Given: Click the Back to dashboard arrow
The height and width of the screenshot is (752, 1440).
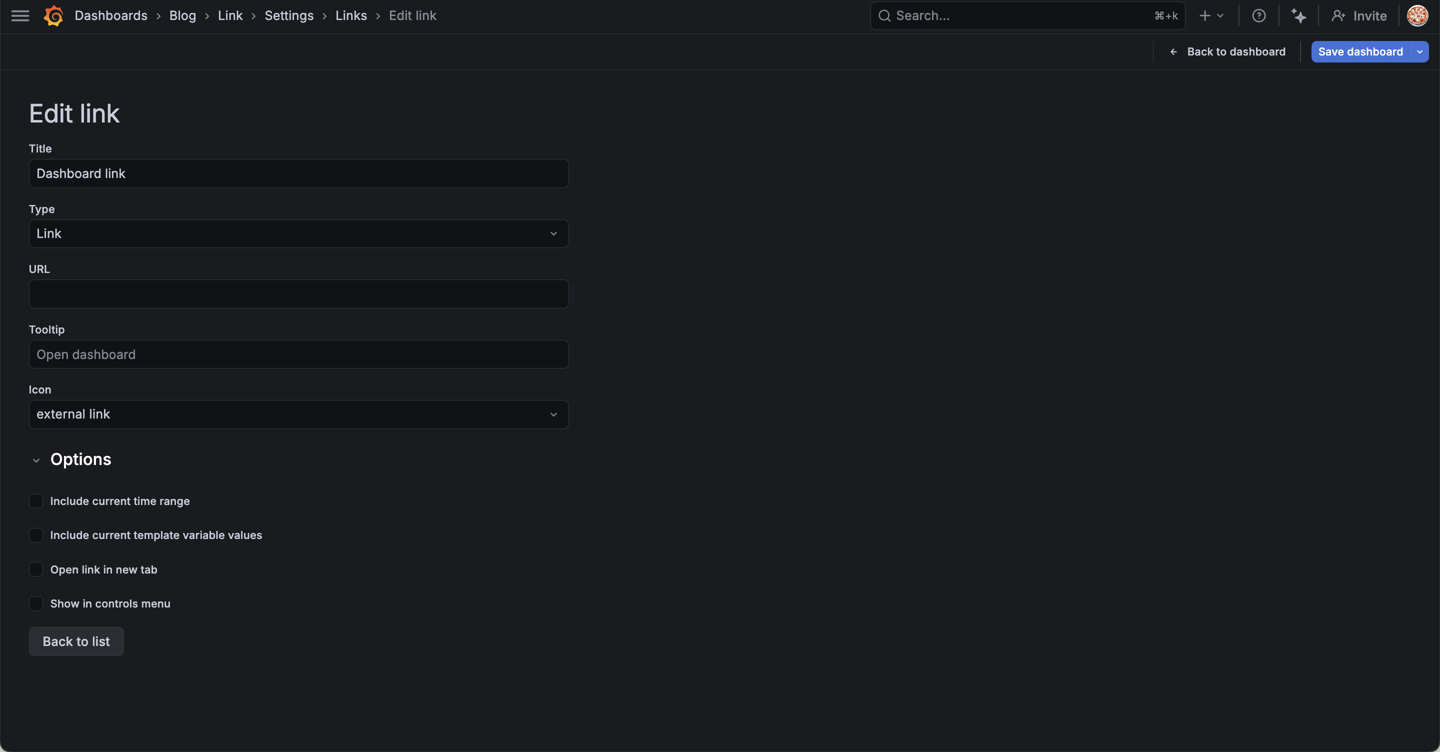Looking at the screenshot, I should click(1174, 51).
